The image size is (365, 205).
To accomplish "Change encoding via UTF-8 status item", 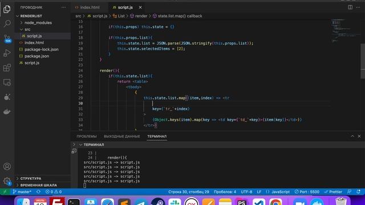I will [246, 192].
